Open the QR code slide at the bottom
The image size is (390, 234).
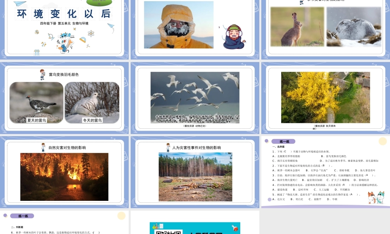195,225
